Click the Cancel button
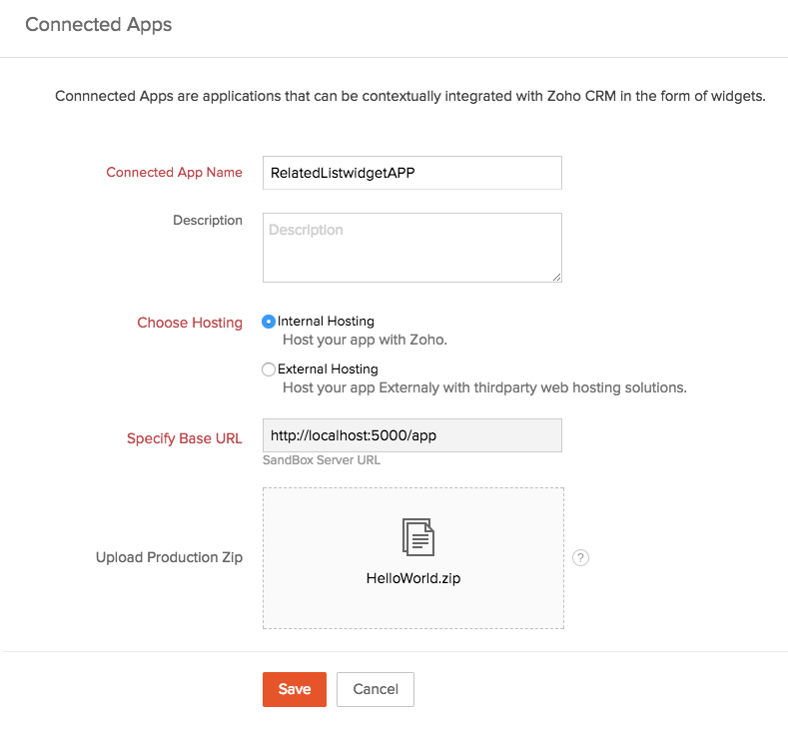 coord(376,689)
